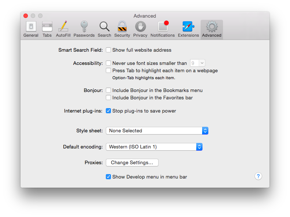
Task: Enable Press Tab to highlight each item
Action: [x=108, y=70]
